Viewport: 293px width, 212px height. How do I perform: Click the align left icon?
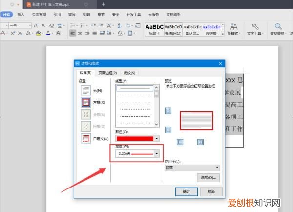point(73,33)
